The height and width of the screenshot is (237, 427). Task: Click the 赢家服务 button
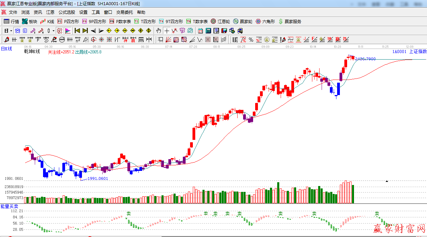pos(290,21)
